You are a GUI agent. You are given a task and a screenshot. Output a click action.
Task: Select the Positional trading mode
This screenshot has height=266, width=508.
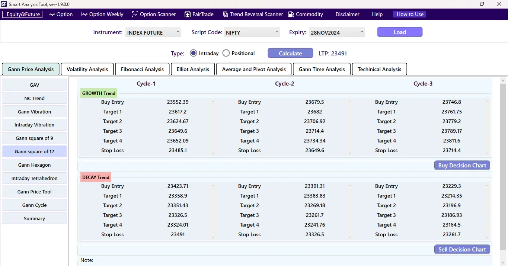tap(226, 53)
